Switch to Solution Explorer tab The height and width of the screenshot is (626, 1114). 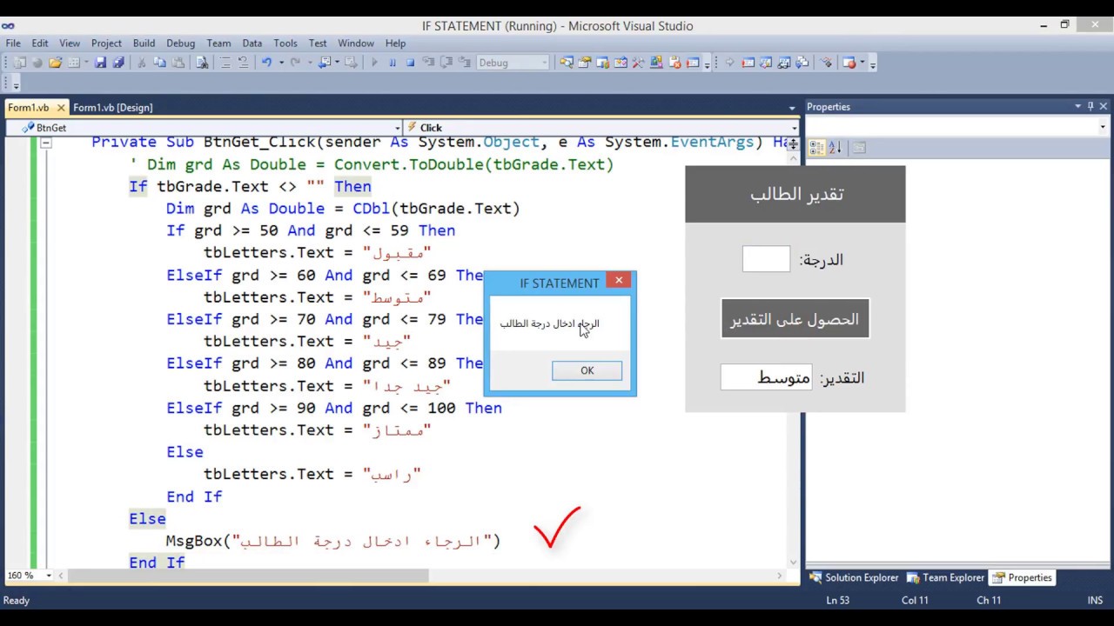(854, 577)
